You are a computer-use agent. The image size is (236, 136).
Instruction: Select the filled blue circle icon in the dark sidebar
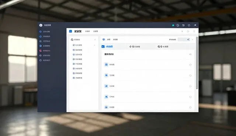point(40,46)
